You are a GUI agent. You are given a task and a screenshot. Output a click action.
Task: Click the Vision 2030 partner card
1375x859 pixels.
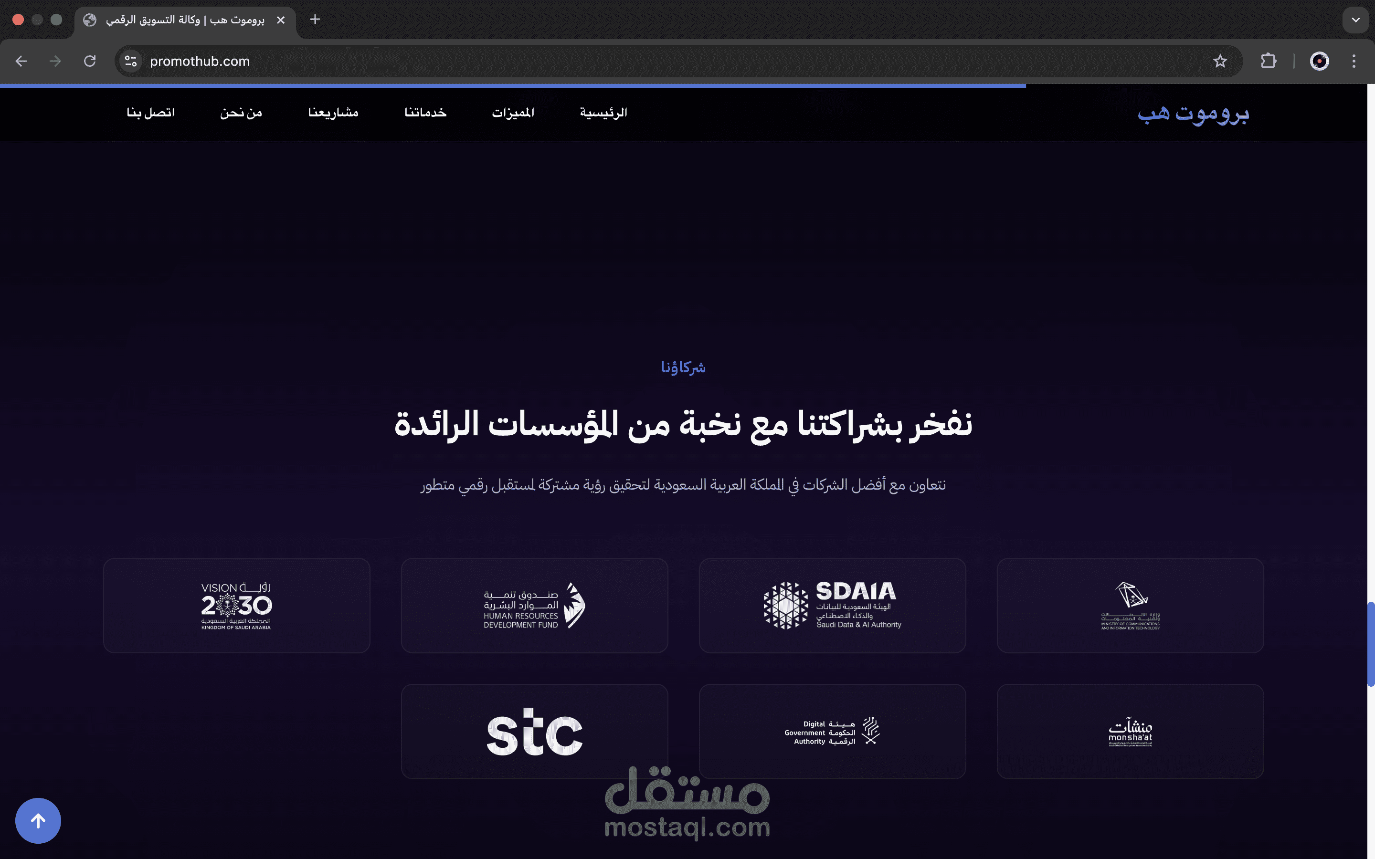click(x=237, y=605)
